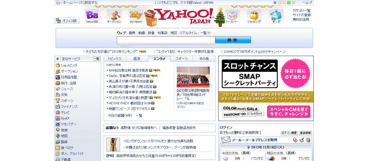This screenshot has height=161, width=368.
Task: Click the photo icon beside NHK紅白歌合戦 headline
Action: [x=151, y=70]
